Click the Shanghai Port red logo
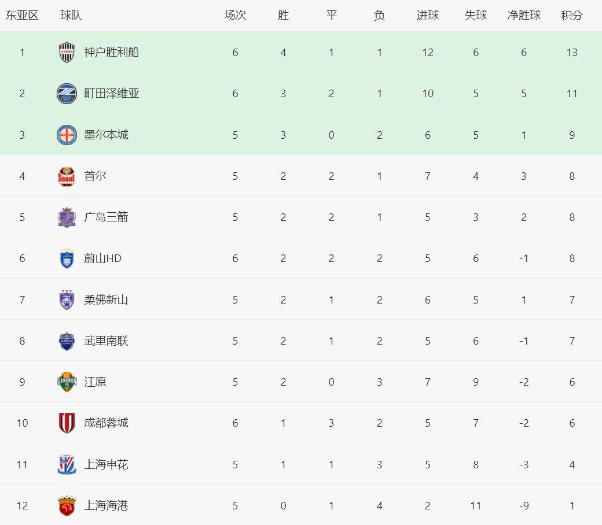The width and height of the screenshot is (602, 525). coord(67,506)
